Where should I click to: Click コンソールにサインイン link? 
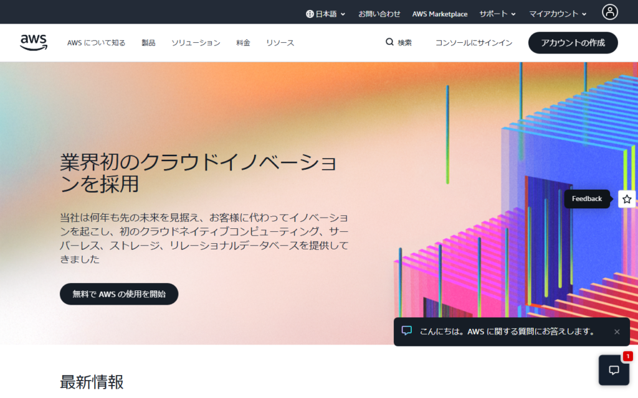tap(474, 43)
